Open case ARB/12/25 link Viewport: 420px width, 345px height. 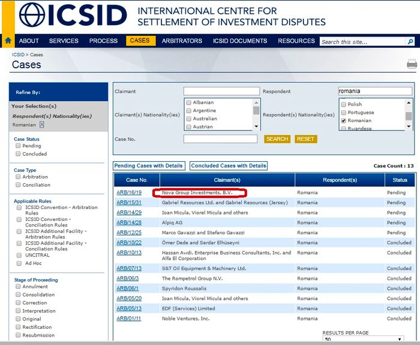point(129,232)
